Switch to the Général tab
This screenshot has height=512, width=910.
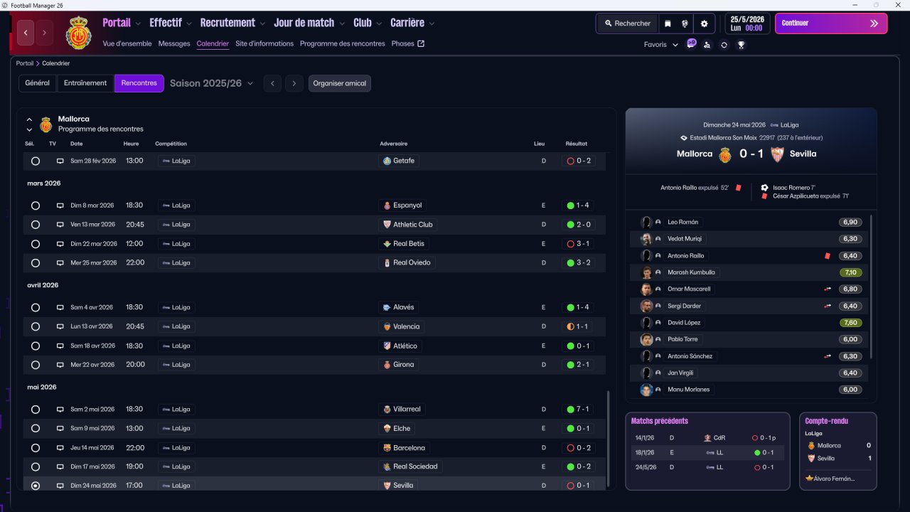point(38,83)
